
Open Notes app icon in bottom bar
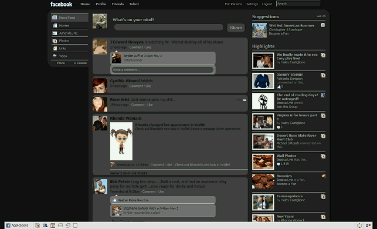(x=60, y=225)
